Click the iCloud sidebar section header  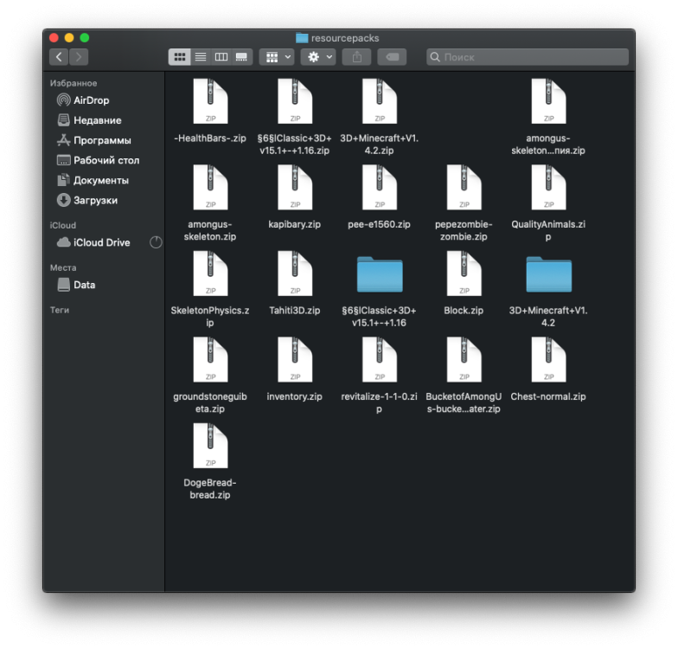63,225
